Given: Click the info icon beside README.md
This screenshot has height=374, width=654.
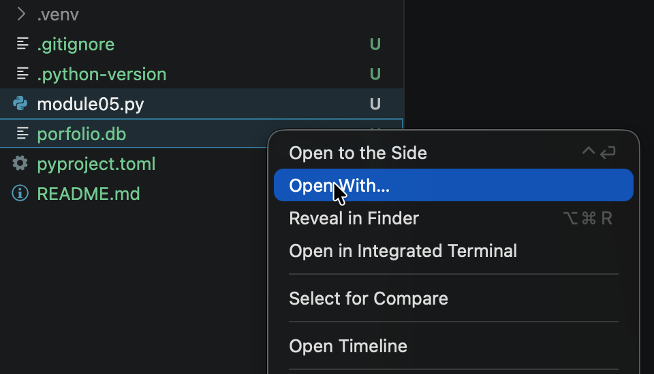Looking at the screenshot, I should coord(20,193).
